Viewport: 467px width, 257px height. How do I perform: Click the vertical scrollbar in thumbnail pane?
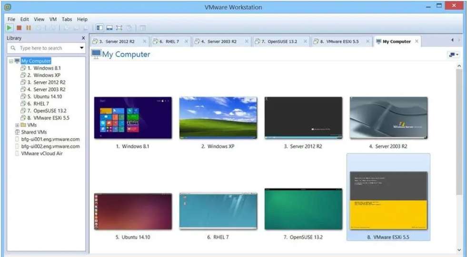[459, 133]
